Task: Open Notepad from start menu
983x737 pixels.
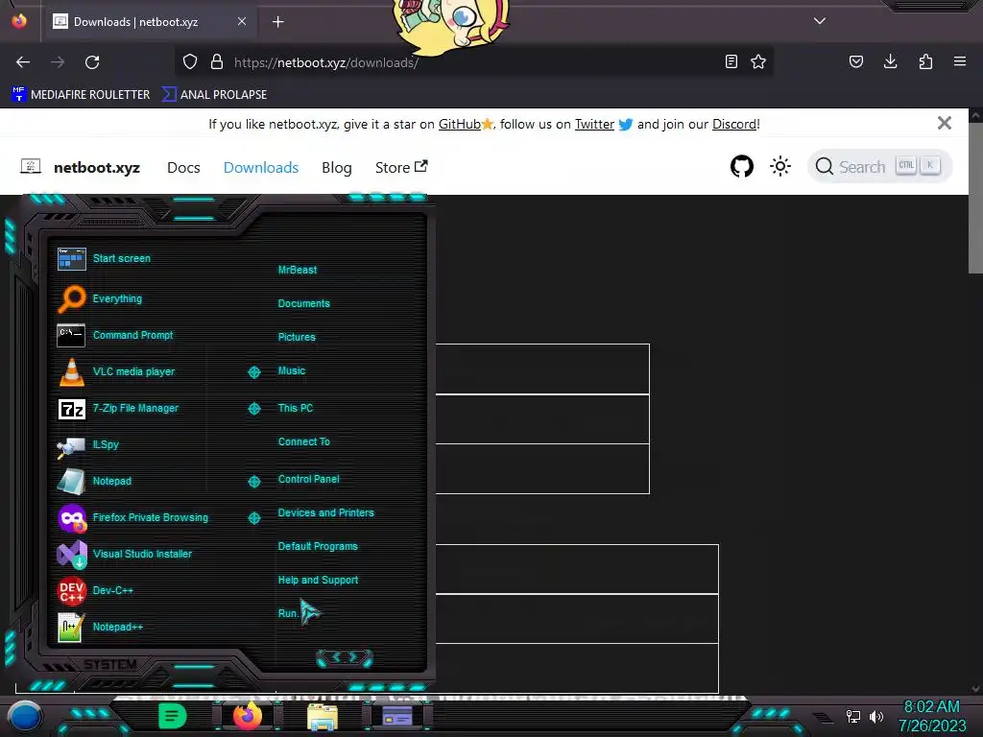Action: coord(95,482)
